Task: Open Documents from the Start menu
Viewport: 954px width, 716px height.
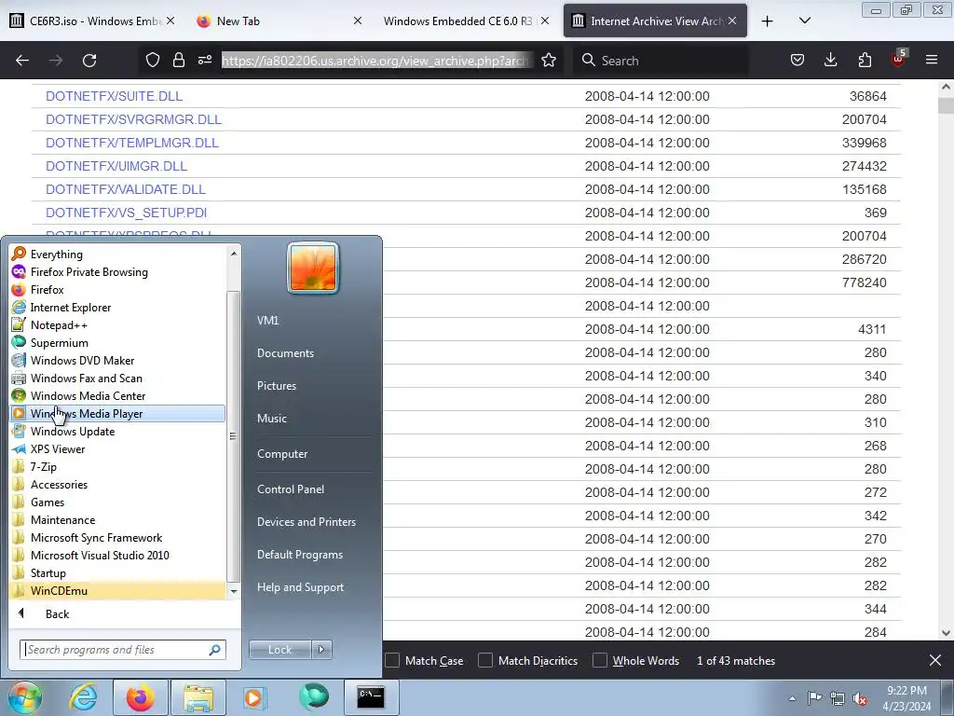Action: (x=285, y=353)
